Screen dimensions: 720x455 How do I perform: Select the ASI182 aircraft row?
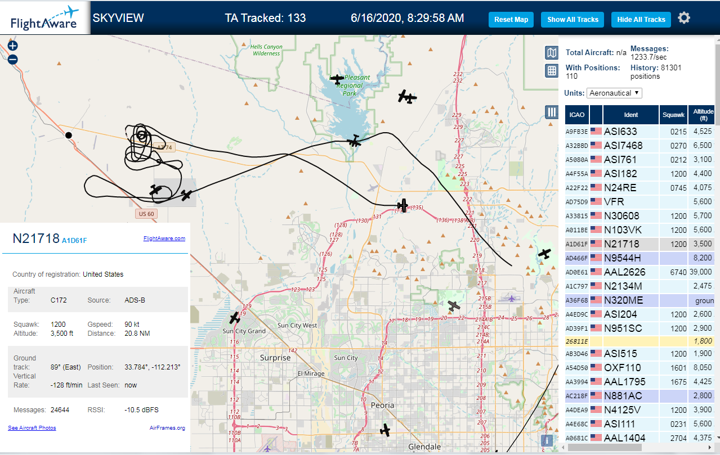640,174
